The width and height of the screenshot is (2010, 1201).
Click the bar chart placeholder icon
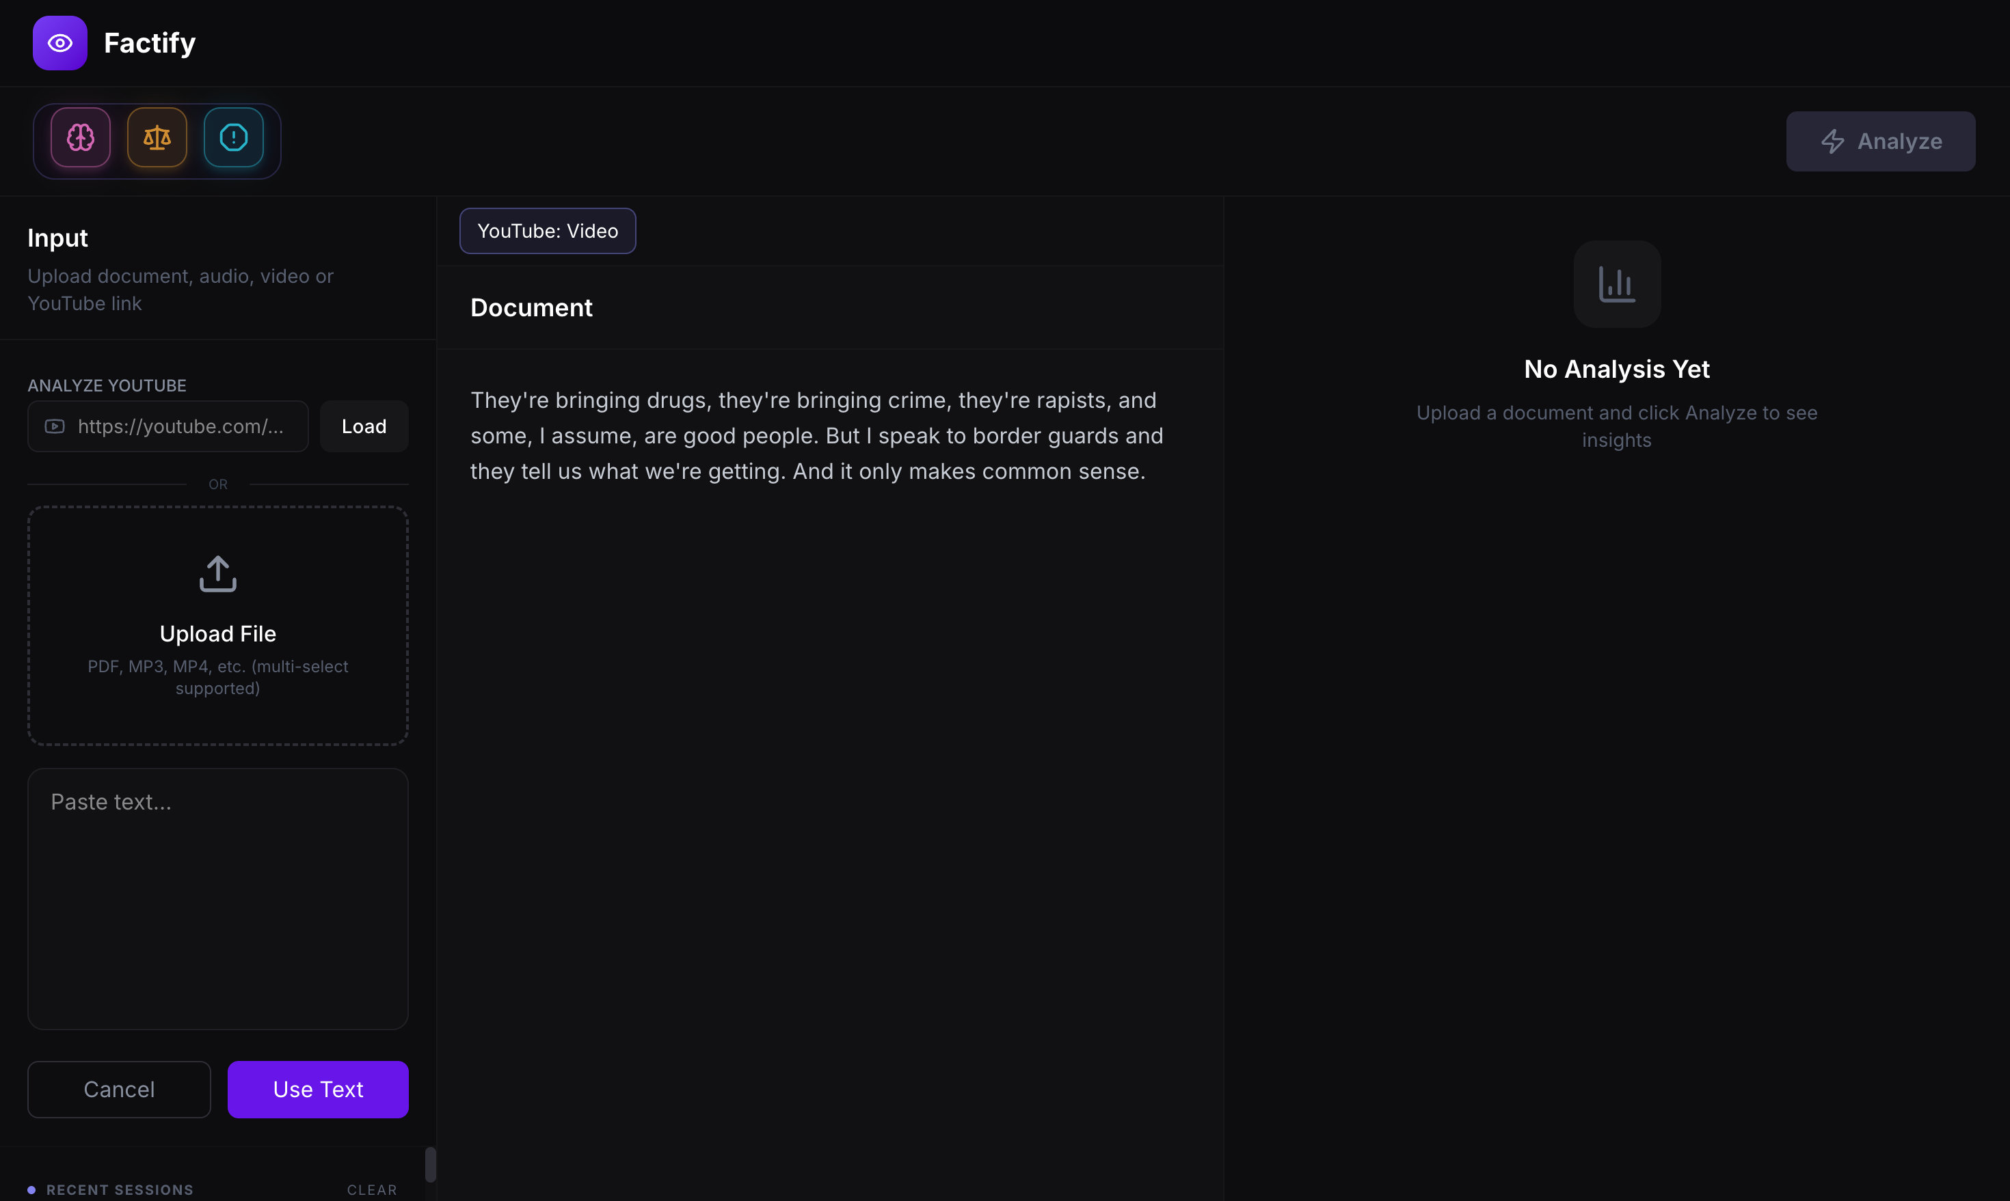1616,284
